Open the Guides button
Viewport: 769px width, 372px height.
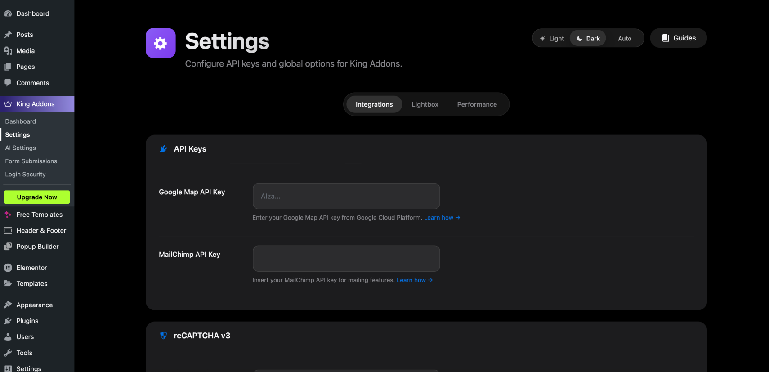click(678, 38)
